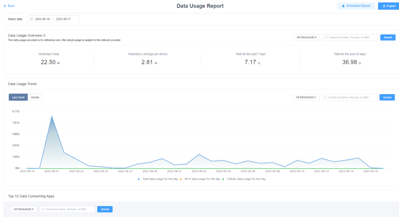Click Search button in Top 10 Data Consuming Apps
This screenshot has height=217, width=399.
pos(105,209)
